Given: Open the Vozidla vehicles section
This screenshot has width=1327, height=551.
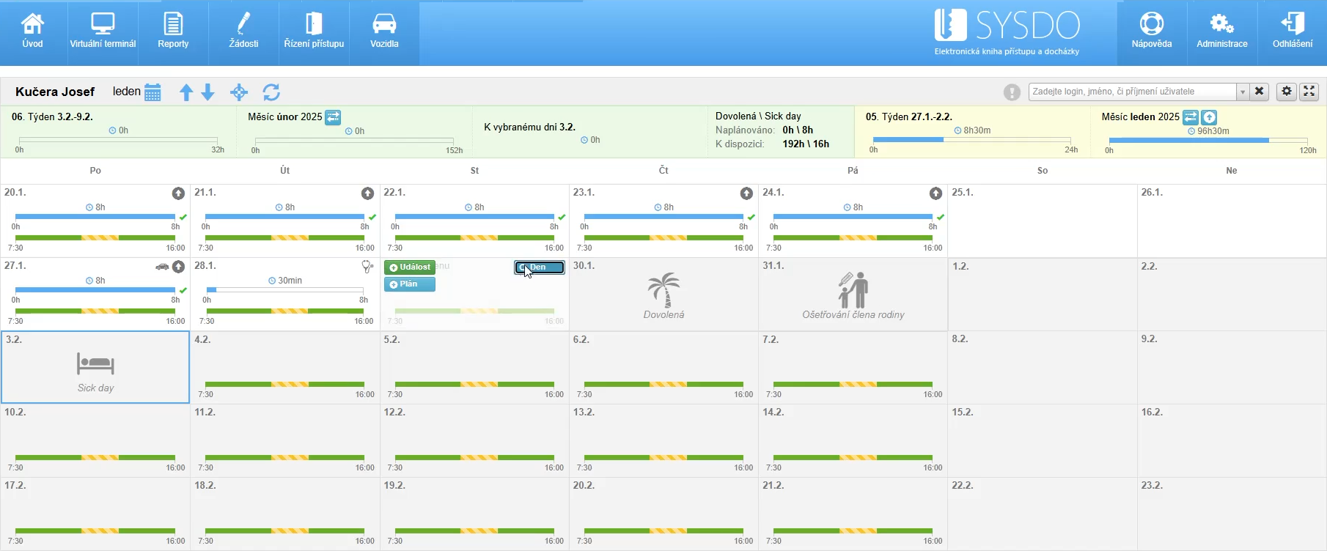Looking at the screenshot, I should point(384,32).
